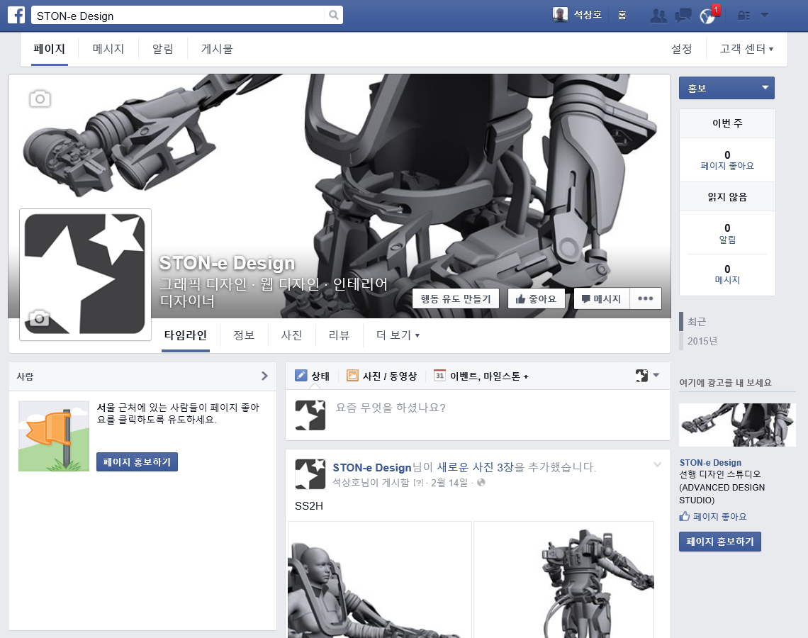
Task: Click the search magnifier icon
Action: (333, 15)
